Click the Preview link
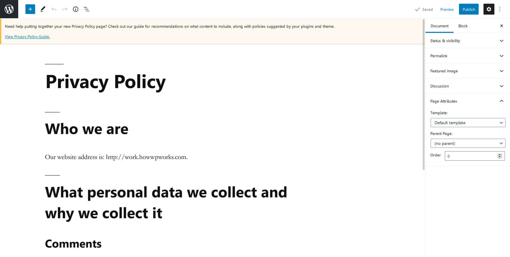 (x=447, y=9)
